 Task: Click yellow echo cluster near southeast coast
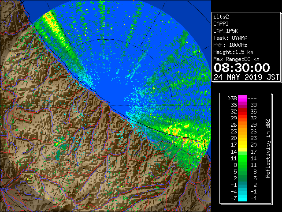pyautogui.click(x=174, y=130)
